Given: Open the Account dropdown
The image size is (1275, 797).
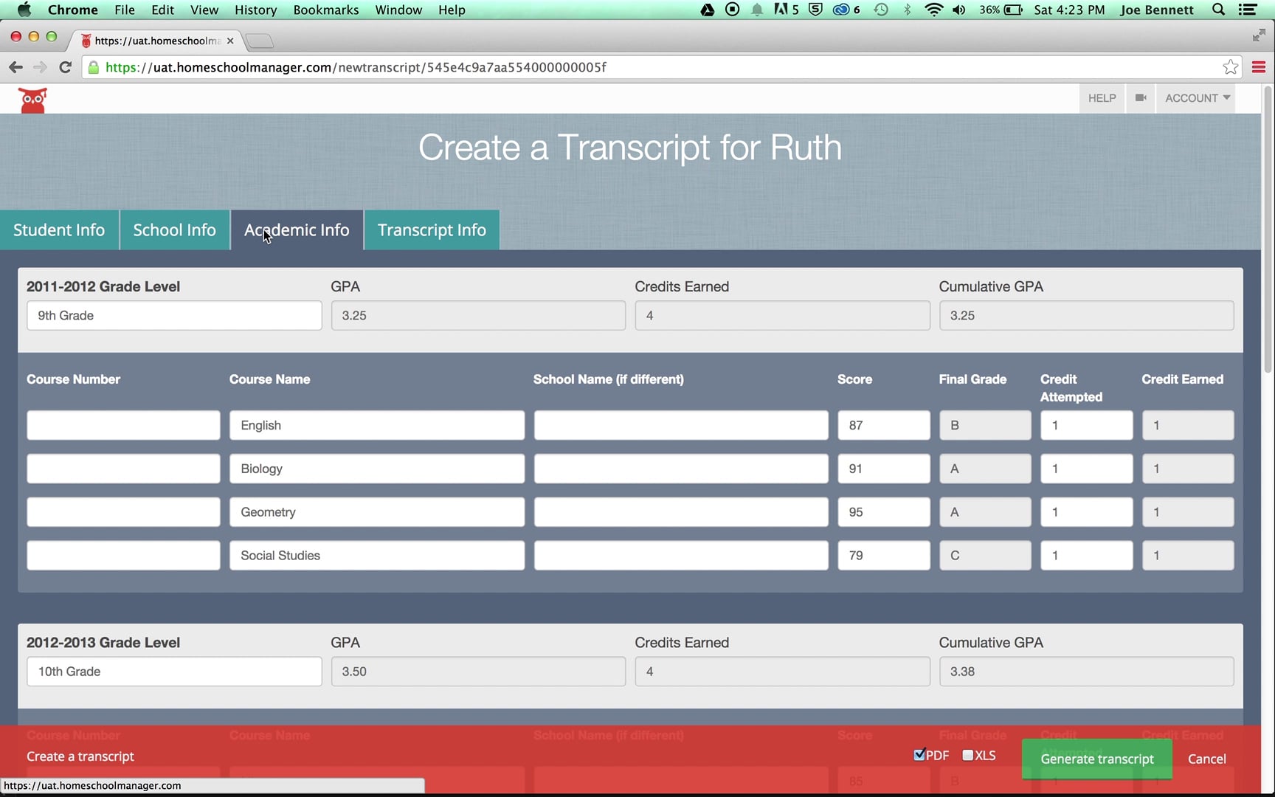Looking at the screenshot, I should [1196, 97].
